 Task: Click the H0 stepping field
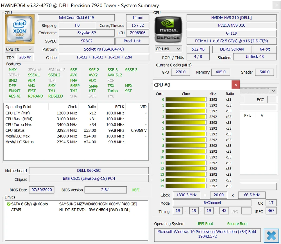(x=77, y=25)
